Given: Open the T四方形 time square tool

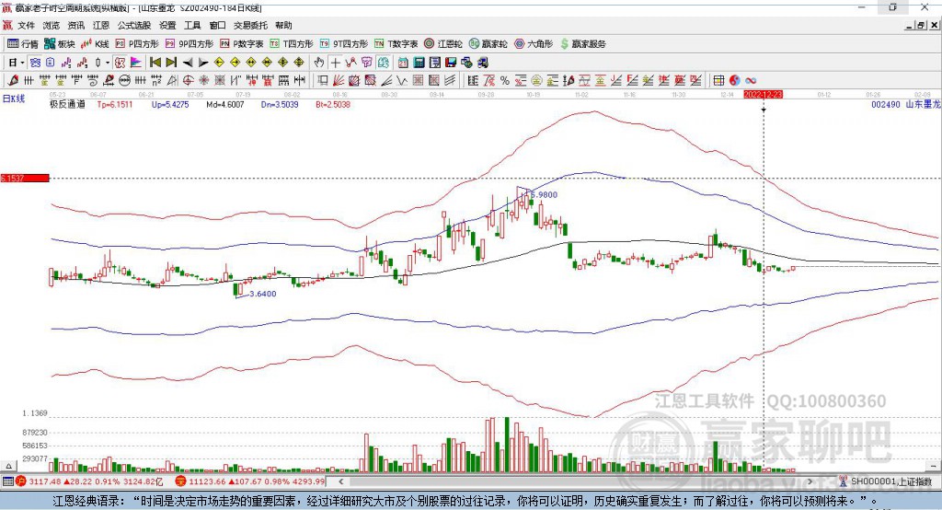Looking at the screenshot, I should (x=292, y=44).
